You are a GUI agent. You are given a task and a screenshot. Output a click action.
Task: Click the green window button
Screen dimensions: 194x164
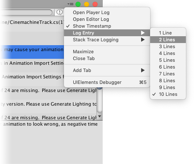pos(78,4)
